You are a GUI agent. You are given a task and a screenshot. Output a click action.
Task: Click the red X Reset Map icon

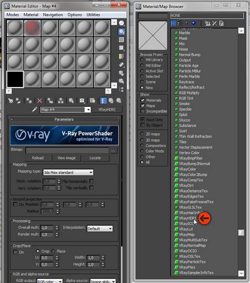pyautogui.click(x=40, y=100)
